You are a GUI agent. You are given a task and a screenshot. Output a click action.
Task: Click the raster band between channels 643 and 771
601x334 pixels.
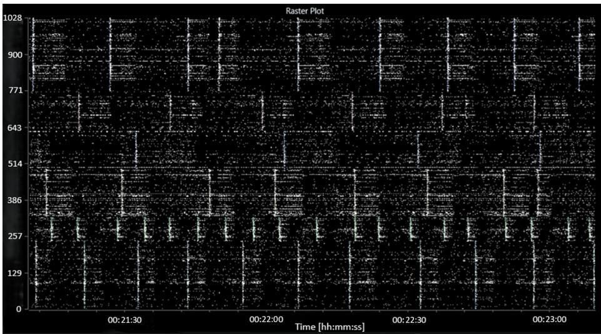pos(313,109)
